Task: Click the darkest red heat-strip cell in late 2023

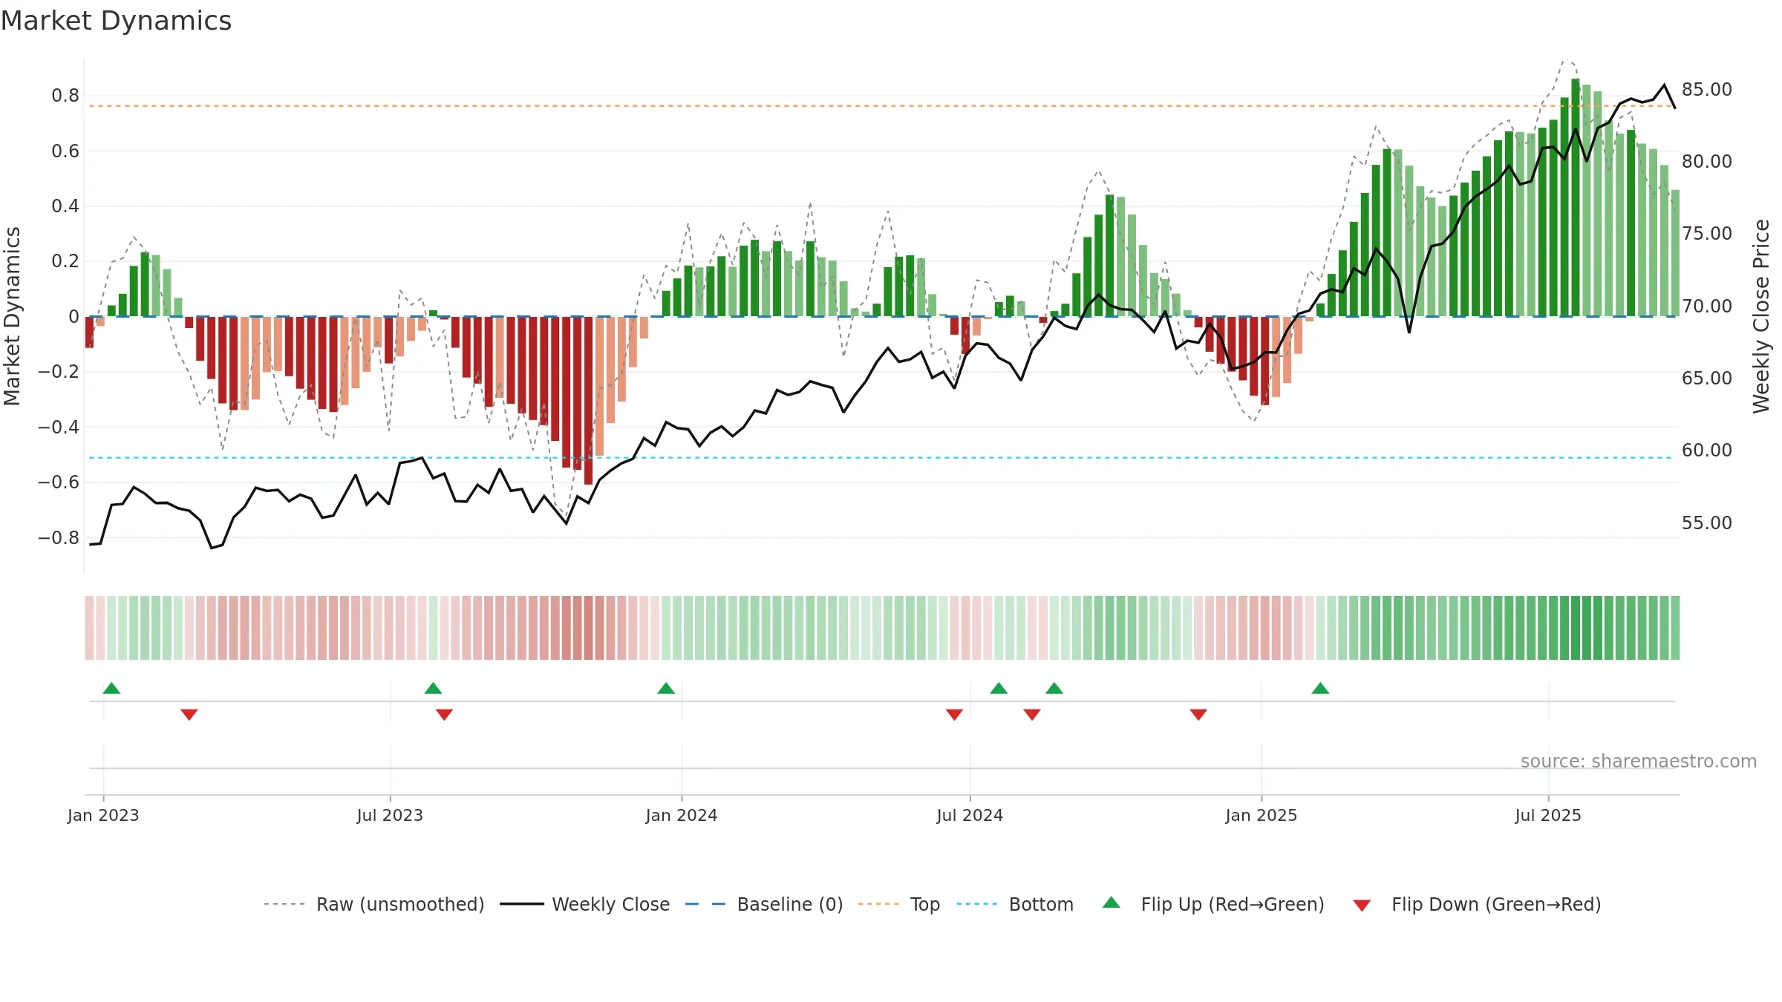Action: [x=588, y=628]
